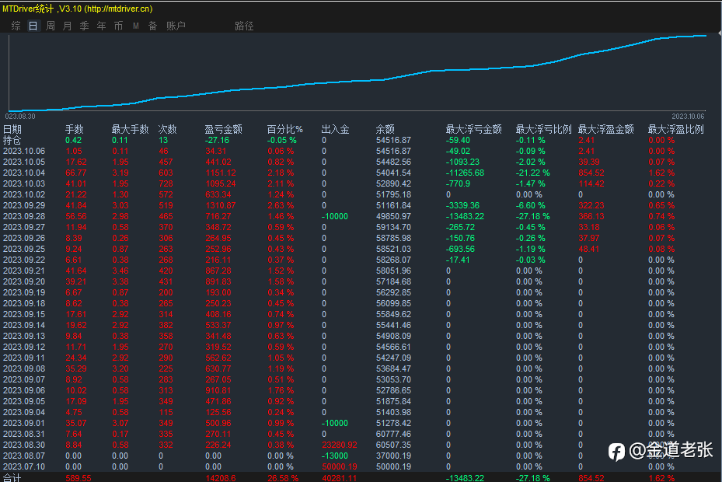Select the 2023.09.28 row date

(x=24, y=217)
